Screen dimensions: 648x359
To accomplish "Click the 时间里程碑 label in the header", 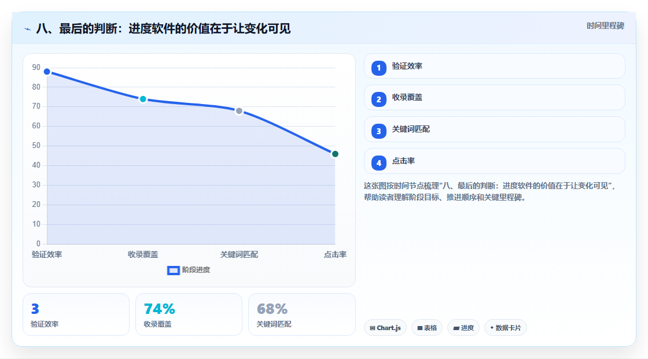I will [x=605, y=25].
